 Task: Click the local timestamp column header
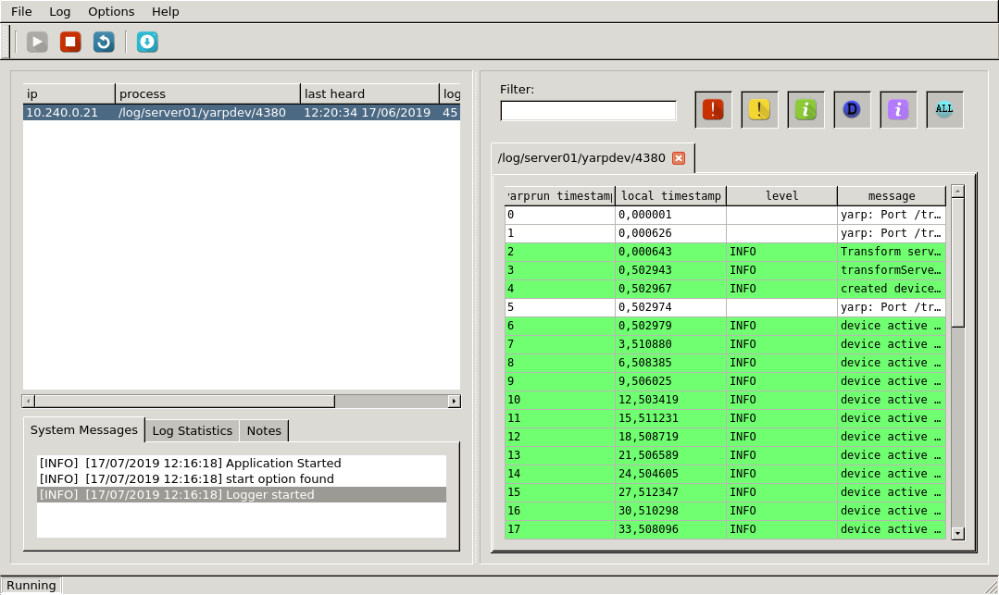pos(671,195)
